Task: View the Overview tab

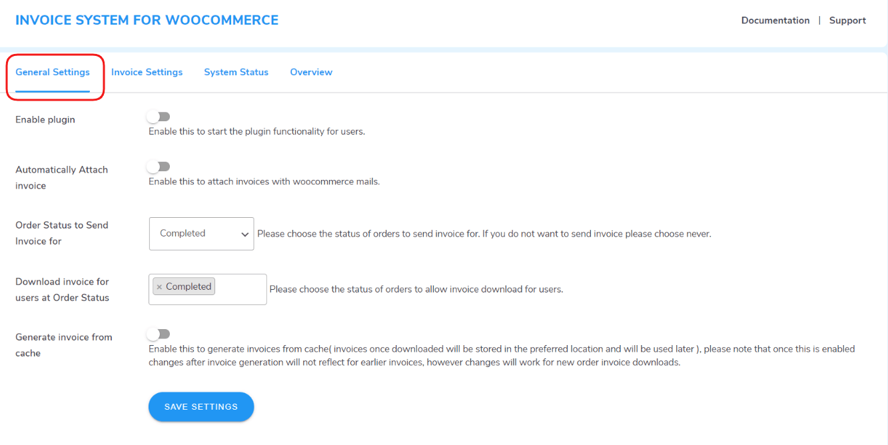Action: [x=311, y=72]
